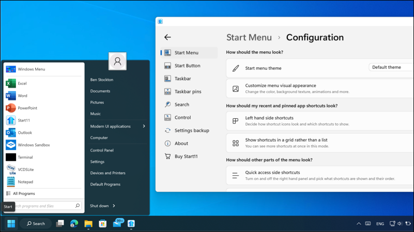This screenshot has height=232, width=414.
Task: Click the Start11 back arrow
Action: pyautogui.click(x=167, y=37)
